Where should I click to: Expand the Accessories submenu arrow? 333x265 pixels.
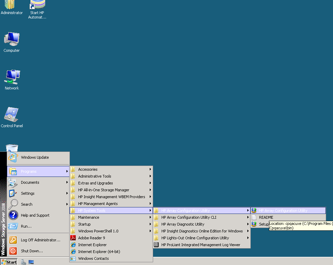pos(150,169)
